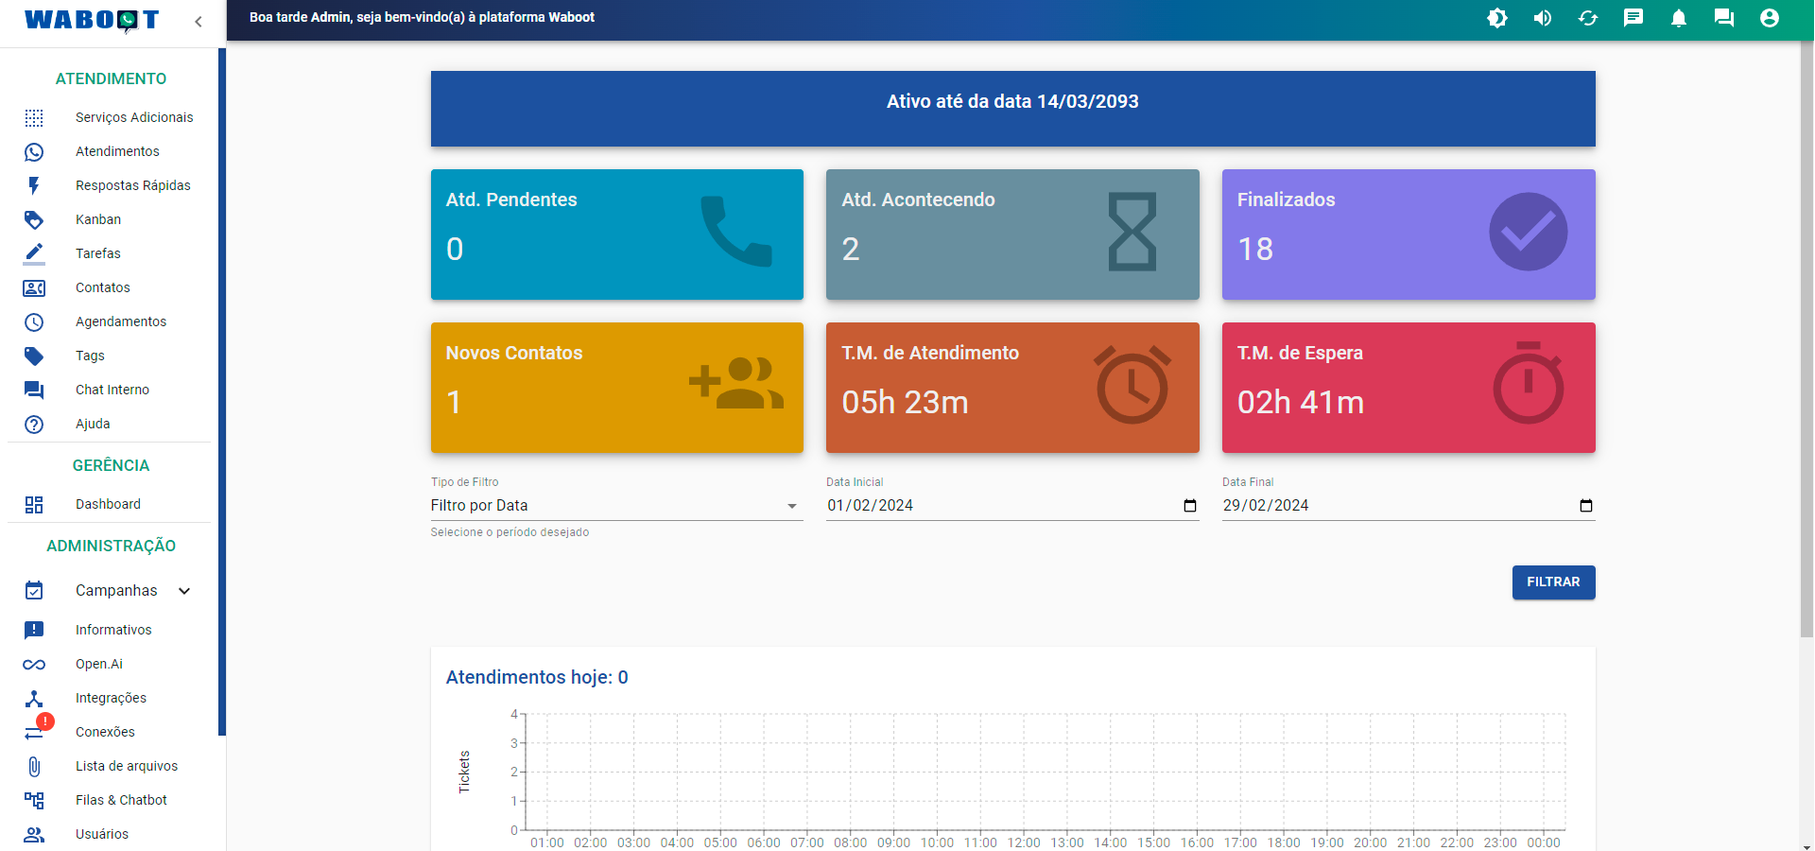The height and width of the screenshot is (851, 1815).
Task: Go to the Tags label
Action: click(x=90, y=356)
